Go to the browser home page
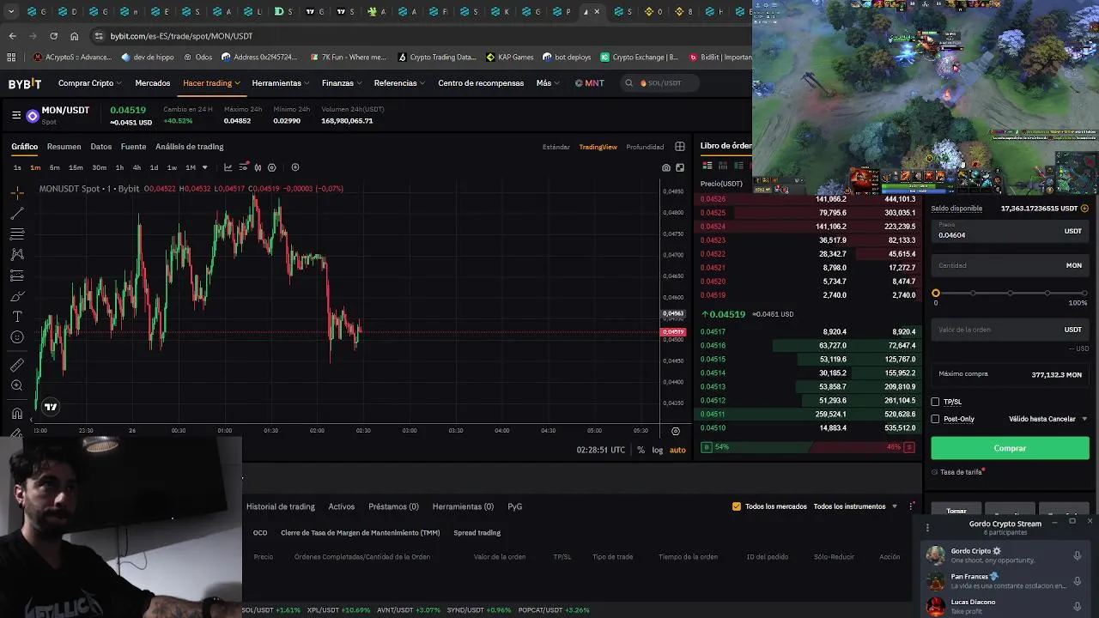 point(74,36)
